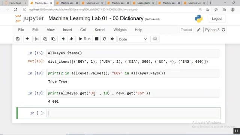
Task: Move selected cell up arrow
Action: [x=63, y=39]
